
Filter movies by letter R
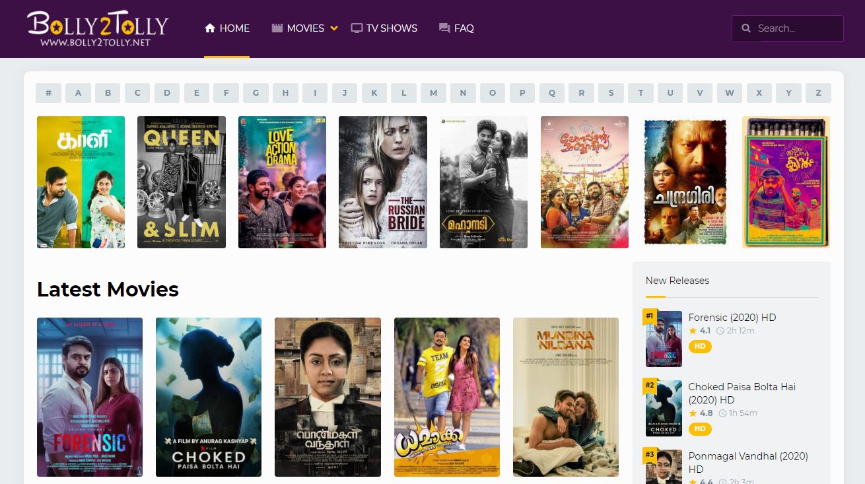(x=581, y=93)
